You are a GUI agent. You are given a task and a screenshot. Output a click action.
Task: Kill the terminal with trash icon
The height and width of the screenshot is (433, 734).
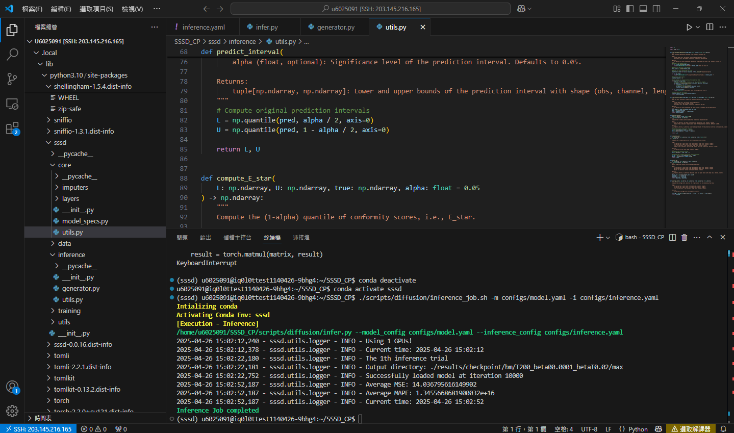coord(684,237)
